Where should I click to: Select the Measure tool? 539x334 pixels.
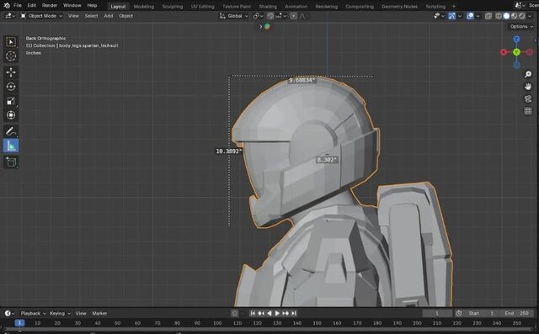point(11,146)
